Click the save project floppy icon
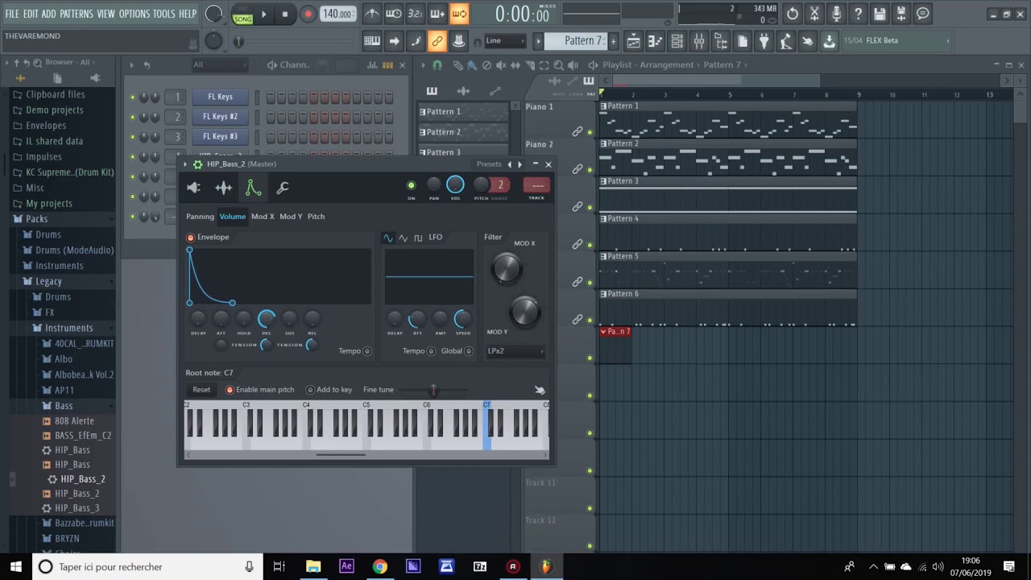The width and height of the screenshot is (1031, 580). coord(880,14)
